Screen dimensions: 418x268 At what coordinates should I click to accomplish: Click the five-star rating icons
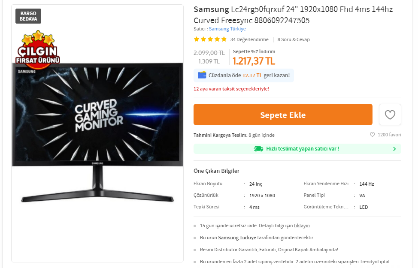point(210,39)
